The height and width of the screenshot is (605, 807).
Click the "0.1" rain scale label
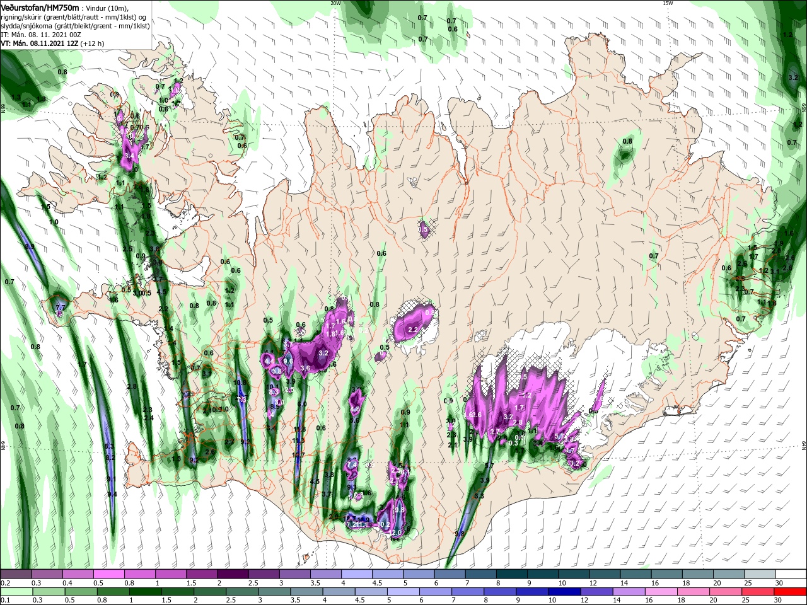coord(4,601)
